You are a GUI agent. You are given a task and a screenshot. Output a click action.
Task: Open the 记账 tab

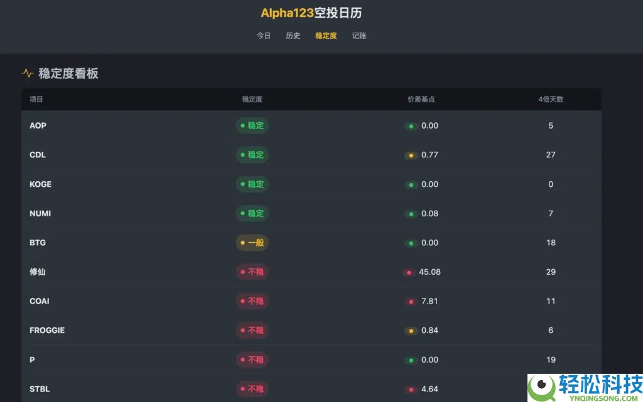[x=359, y=36]
